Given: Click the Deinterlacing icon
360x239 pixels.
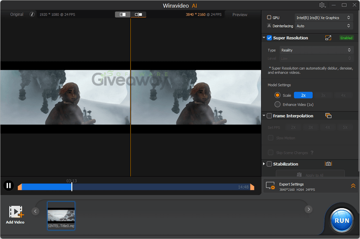Looking at the screenshot, I should [269, 26].
